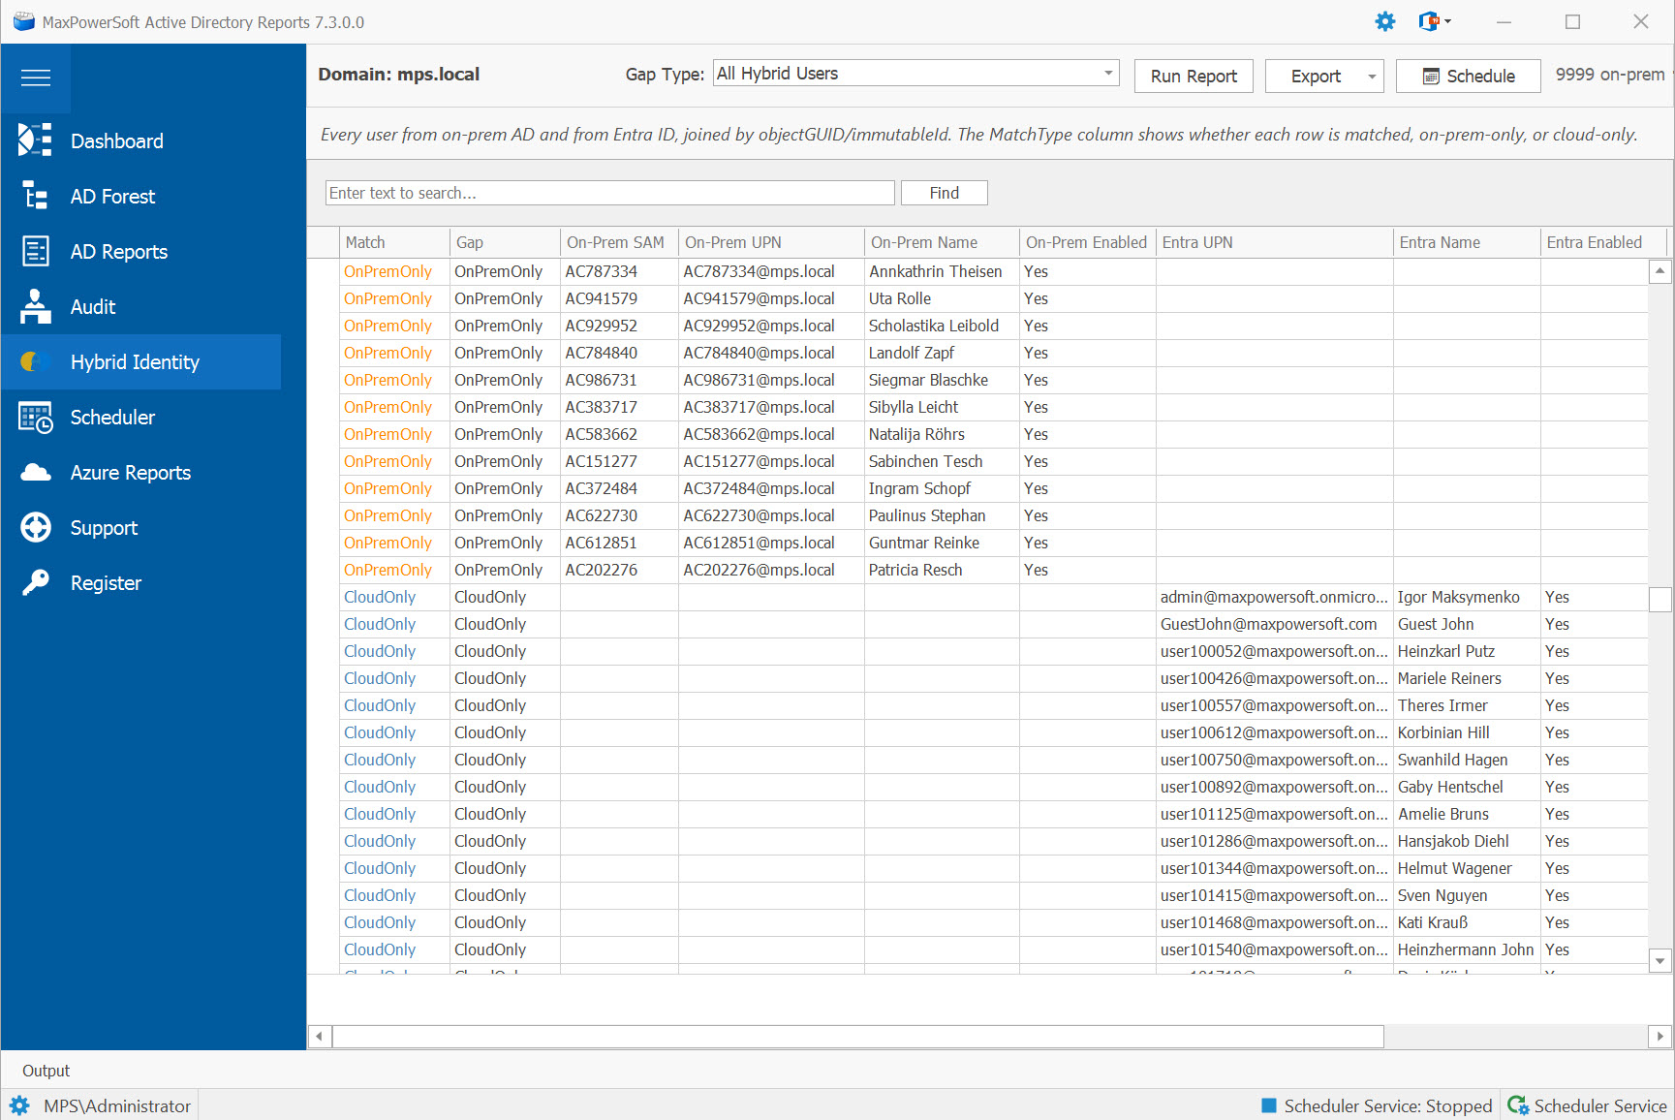Viewport: 1675px width, 1120px height.
Task: Select the Heinzkarl Putz Entra Name cell
Action: (x=1467, y=651)
